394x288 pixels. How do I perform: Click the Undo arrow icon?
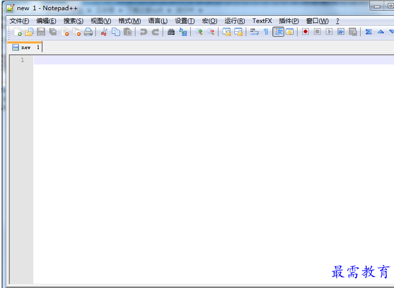[x=143, y=32]
